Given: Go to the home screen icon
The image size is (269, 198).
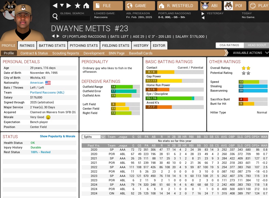Looking at the screenshot, I should coord(86,6).
